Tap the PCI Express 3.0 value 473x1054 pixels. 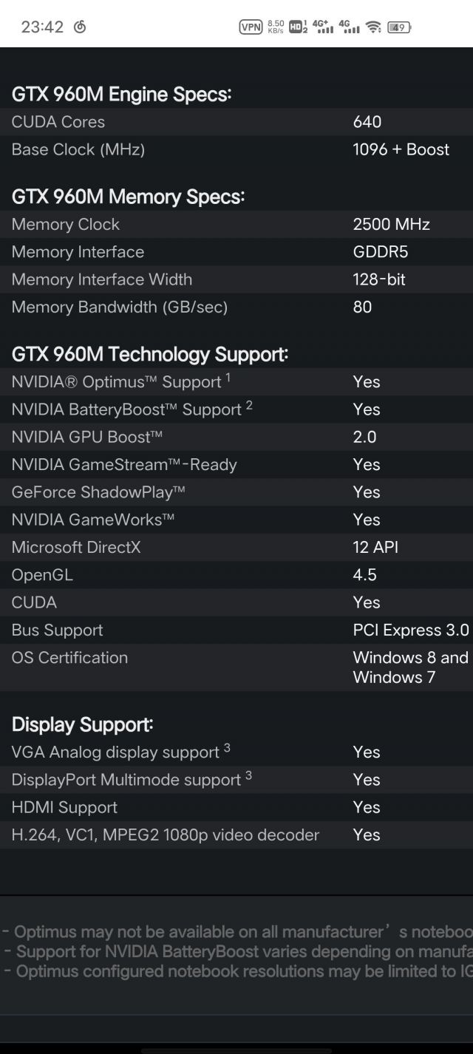pyautogui.click(x=411, y=630)
